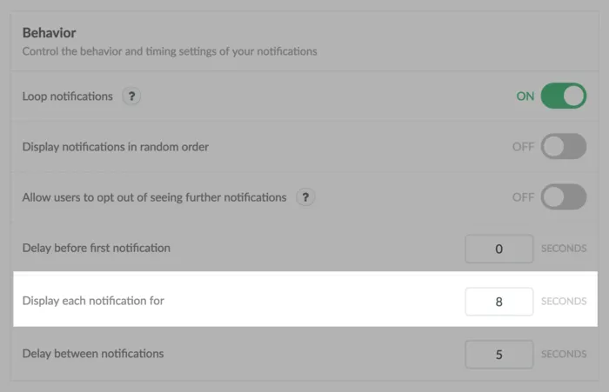Click the OFF label for opt-out setting
Viewport: 609px width, 392px height.
pyautogui.click(x=523, y=197)
